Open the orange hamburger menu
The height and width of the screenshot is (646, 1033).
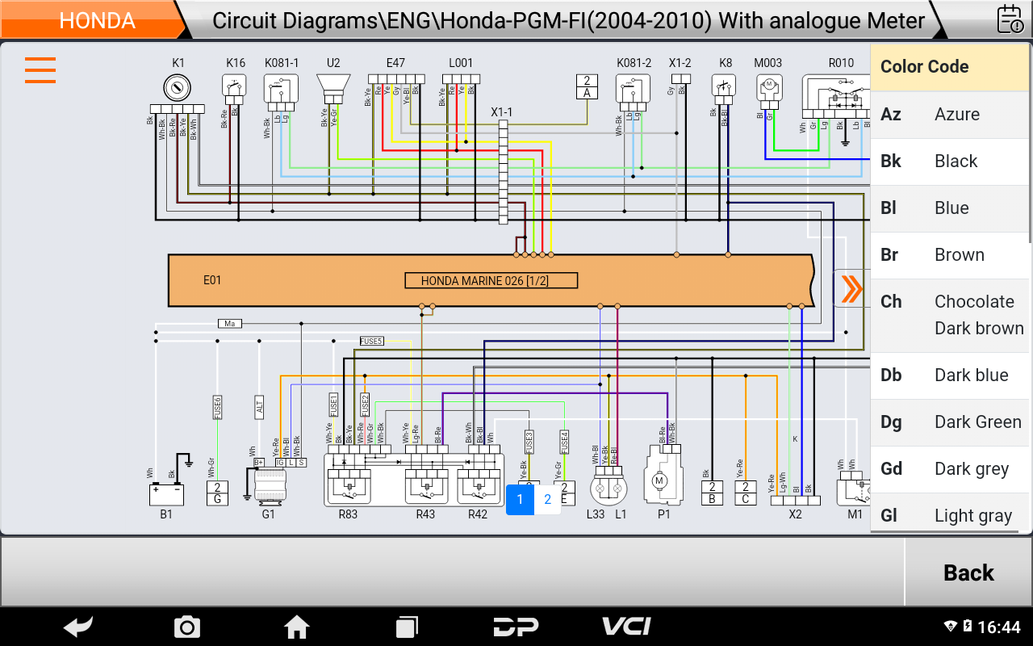[x=40, y=70]
